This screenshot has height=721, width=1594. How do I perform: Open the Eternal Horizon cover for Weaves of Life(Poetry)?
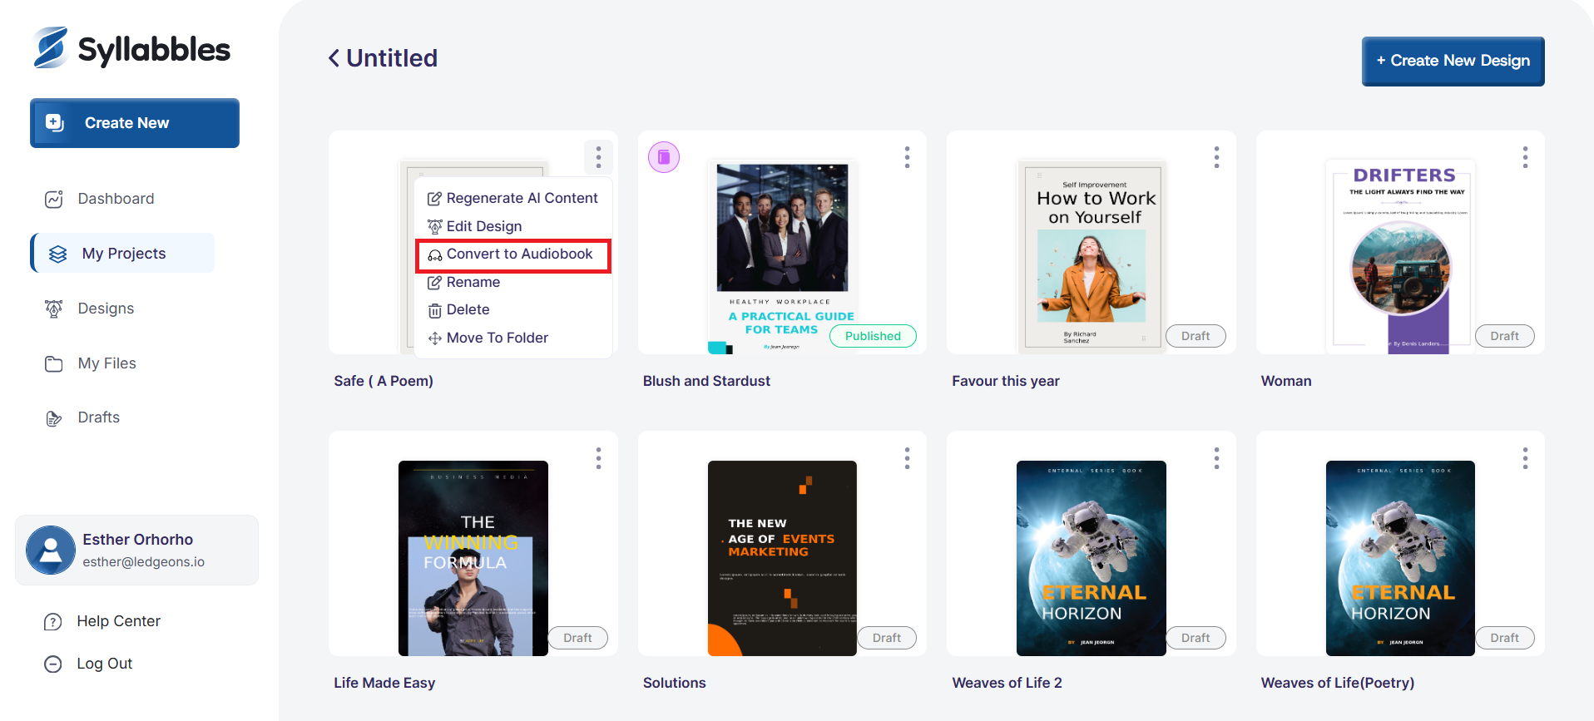point(1400,558)
